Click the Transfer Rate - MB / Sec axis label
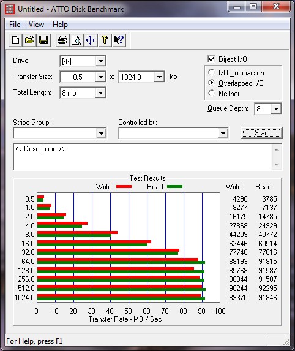This screenshot has width=295, height=351. point(125,319)
